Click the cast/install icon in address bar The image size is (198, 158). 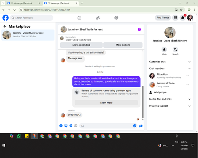pos(176,9)
